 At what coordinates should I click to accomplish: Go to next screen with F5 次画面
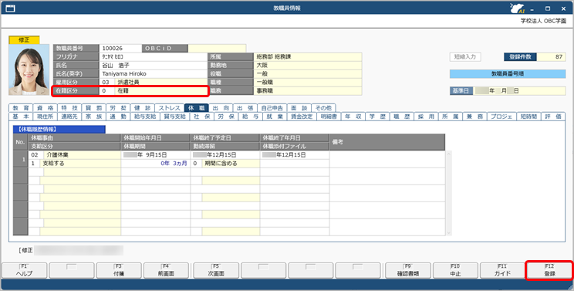(216, 270)
